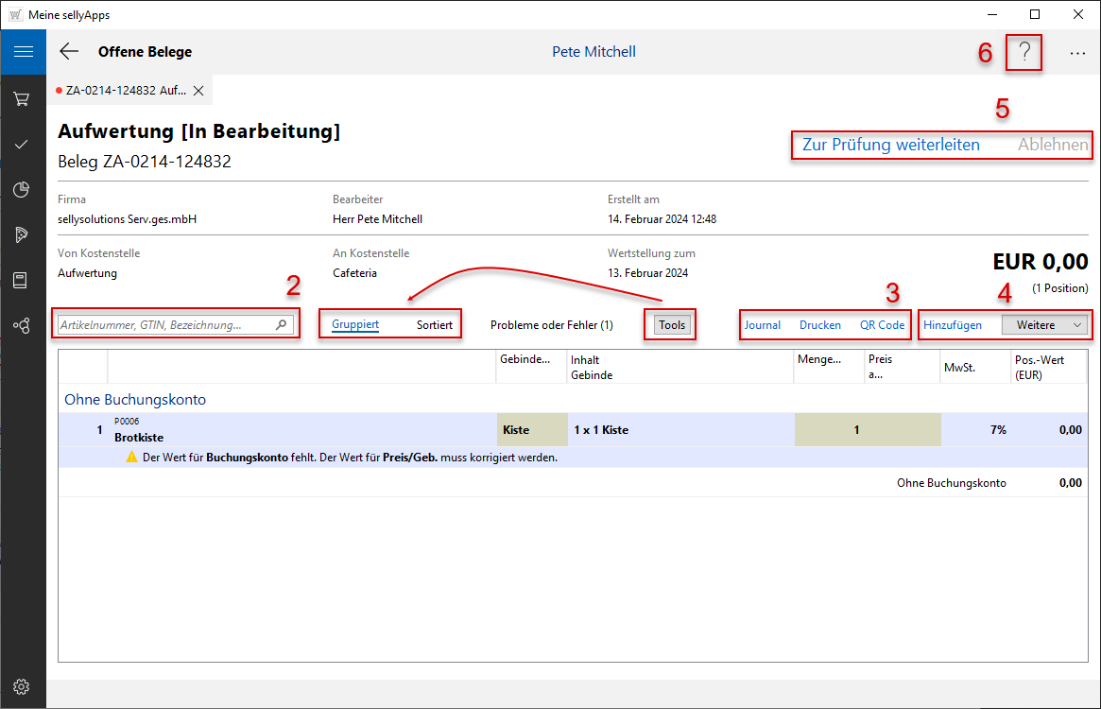Screen dimensions: 1101x709
Task: Select the Brotkiste position row
Action: (x=284, y=430)
